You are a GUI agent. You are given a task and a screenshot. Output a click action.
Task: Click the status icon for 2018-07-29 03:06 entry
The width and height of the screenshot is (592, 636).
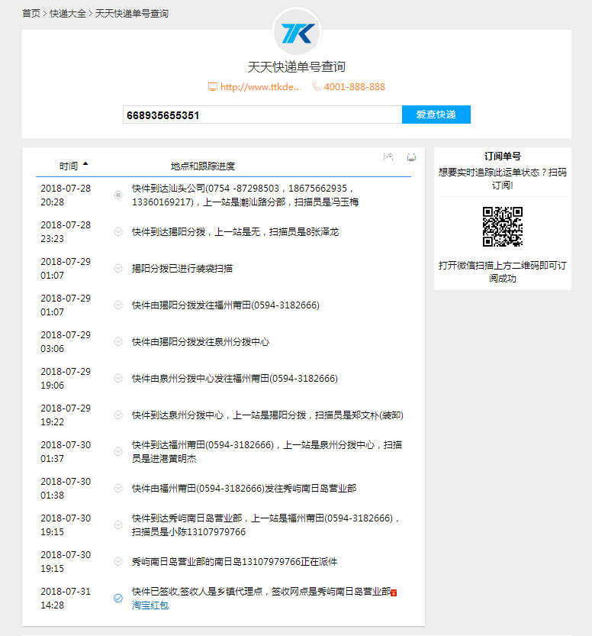[118, 341]
